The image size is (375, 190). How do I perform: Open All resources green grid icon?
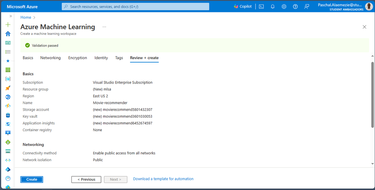pyautogui.click(x=8, y=70)
